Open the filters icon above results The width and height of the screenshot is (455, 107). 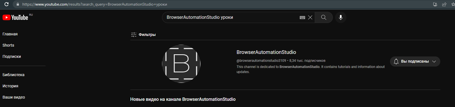point(134,35)
